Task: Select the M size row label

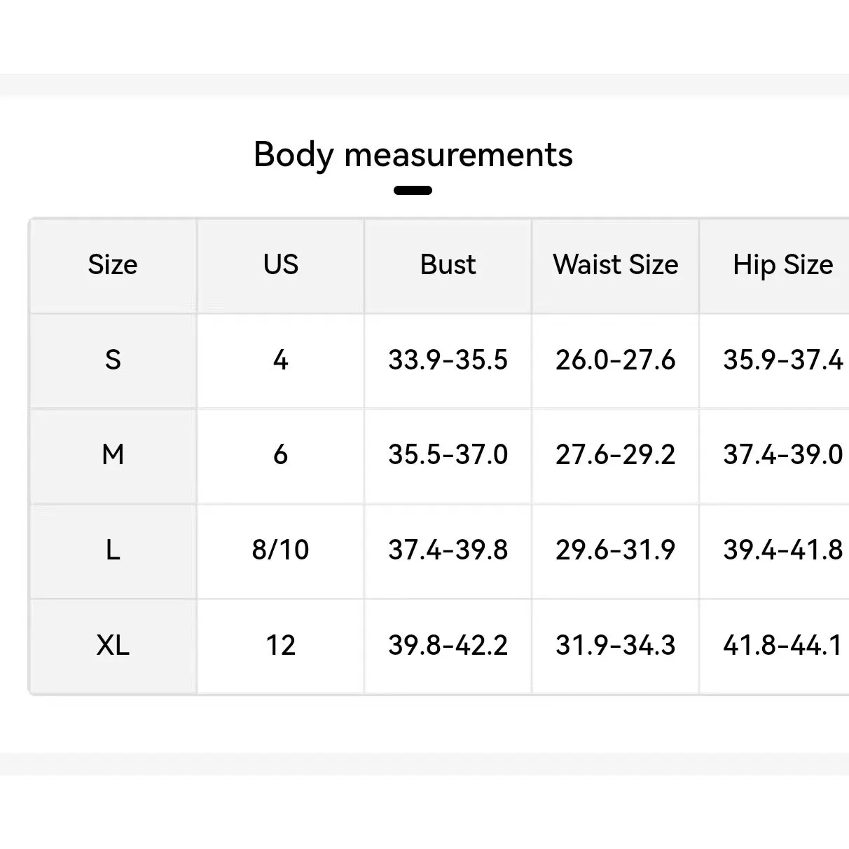Action: coord(113,455)
